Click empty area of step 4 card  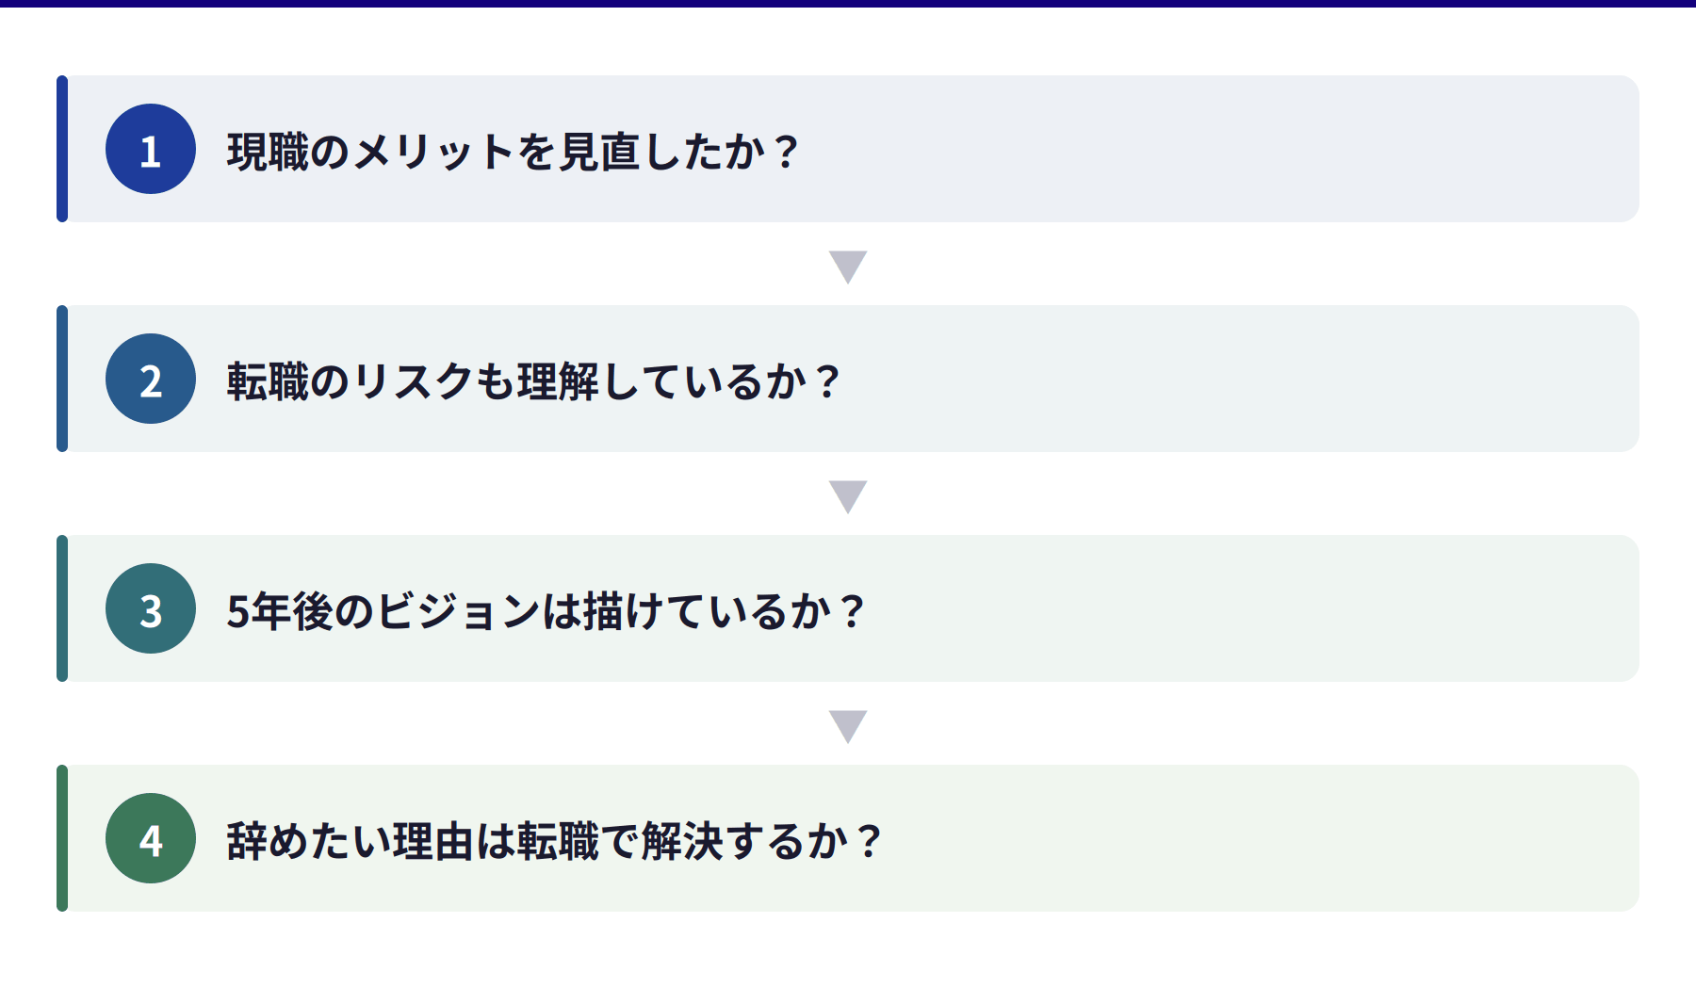click(1225, 838)
